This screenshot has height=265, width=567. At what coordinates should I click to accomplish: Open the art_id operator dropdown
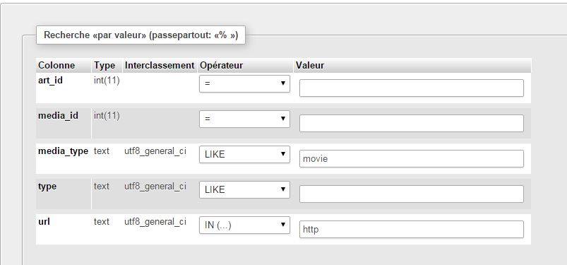click(244, 83)
